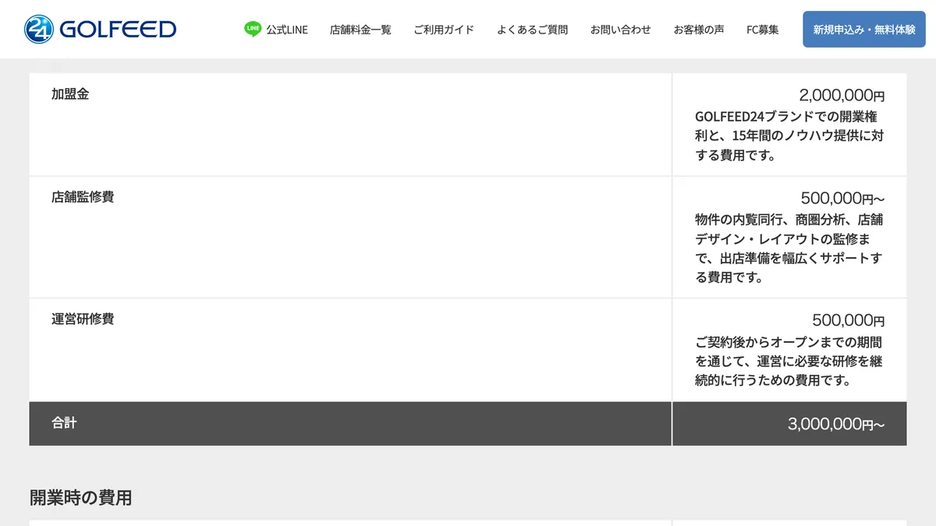Go to ご利用ガイド page
This screenshot has width=936, height=526.
[x=444, y=30]
